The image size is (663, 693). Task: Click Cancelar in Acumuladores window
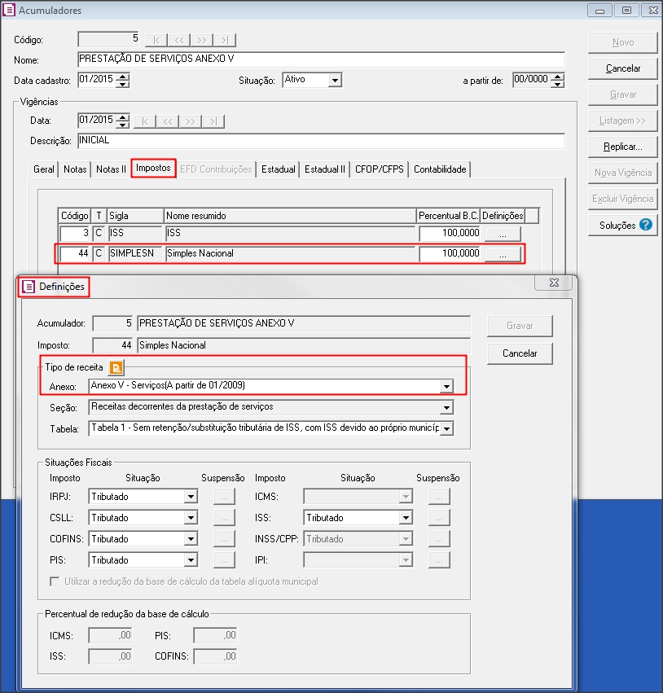coord(623,68)
